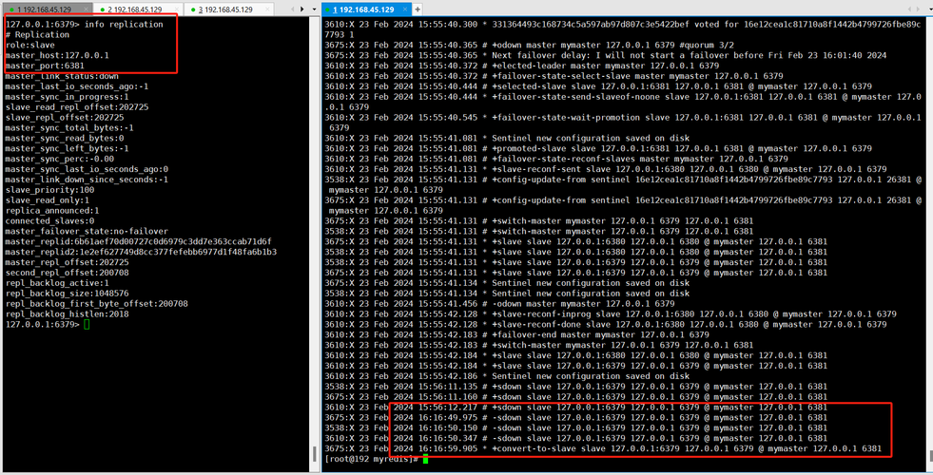Screen dimensions: 933x475
Task: Click the 'master_replid:6b61aef...' line
Action: (x=139, y=242)
